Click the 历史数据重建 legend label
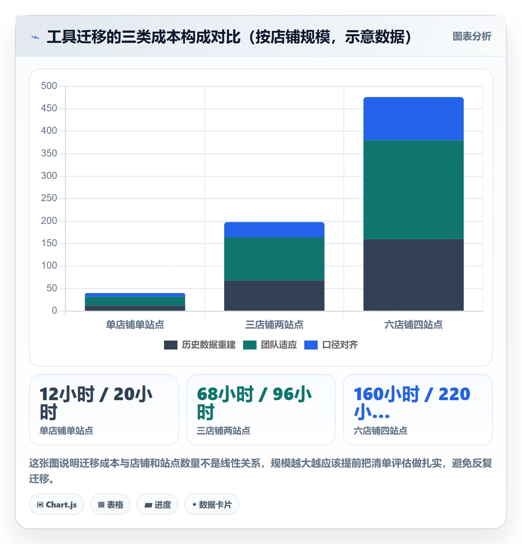This screenshot has height=544, width=522. [x=209, y=345]
